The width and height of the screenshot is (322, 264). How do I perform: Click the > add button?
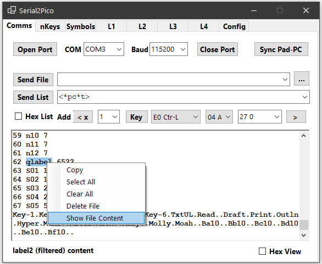pyautogui.click(x=296, y=117)
